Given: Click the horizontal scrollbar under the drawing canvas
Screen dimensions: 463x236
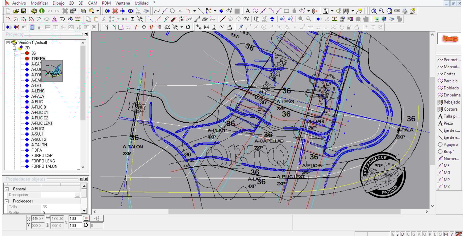Looking at the screenshot, I should click(x=284, y=212).
